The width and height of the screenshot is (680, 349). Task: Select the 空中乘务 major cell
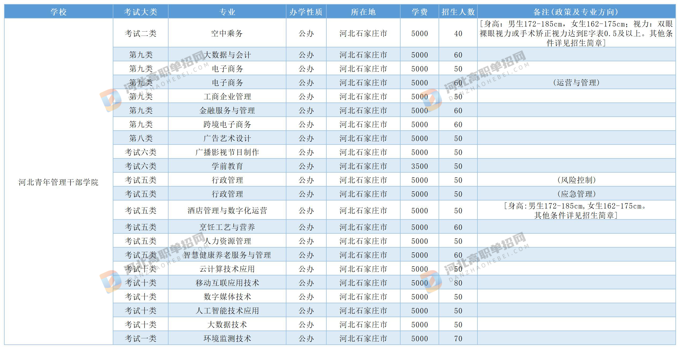click(x=227, y=33)
